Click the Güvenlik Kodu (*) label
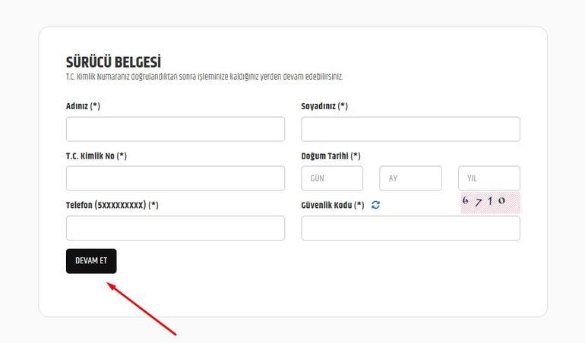Screen dimensions: 585x343 [x=333, y=205]
